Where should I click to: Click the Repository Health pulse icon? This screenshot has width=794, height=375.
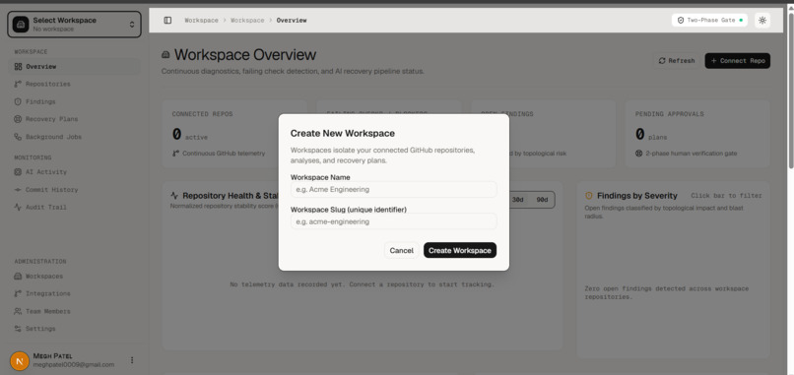point(174,195)
